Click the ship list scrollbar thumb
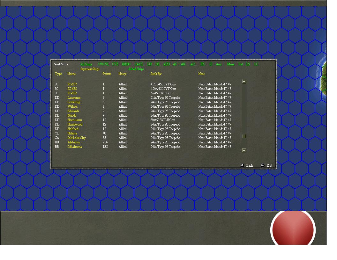 [244, 136]
